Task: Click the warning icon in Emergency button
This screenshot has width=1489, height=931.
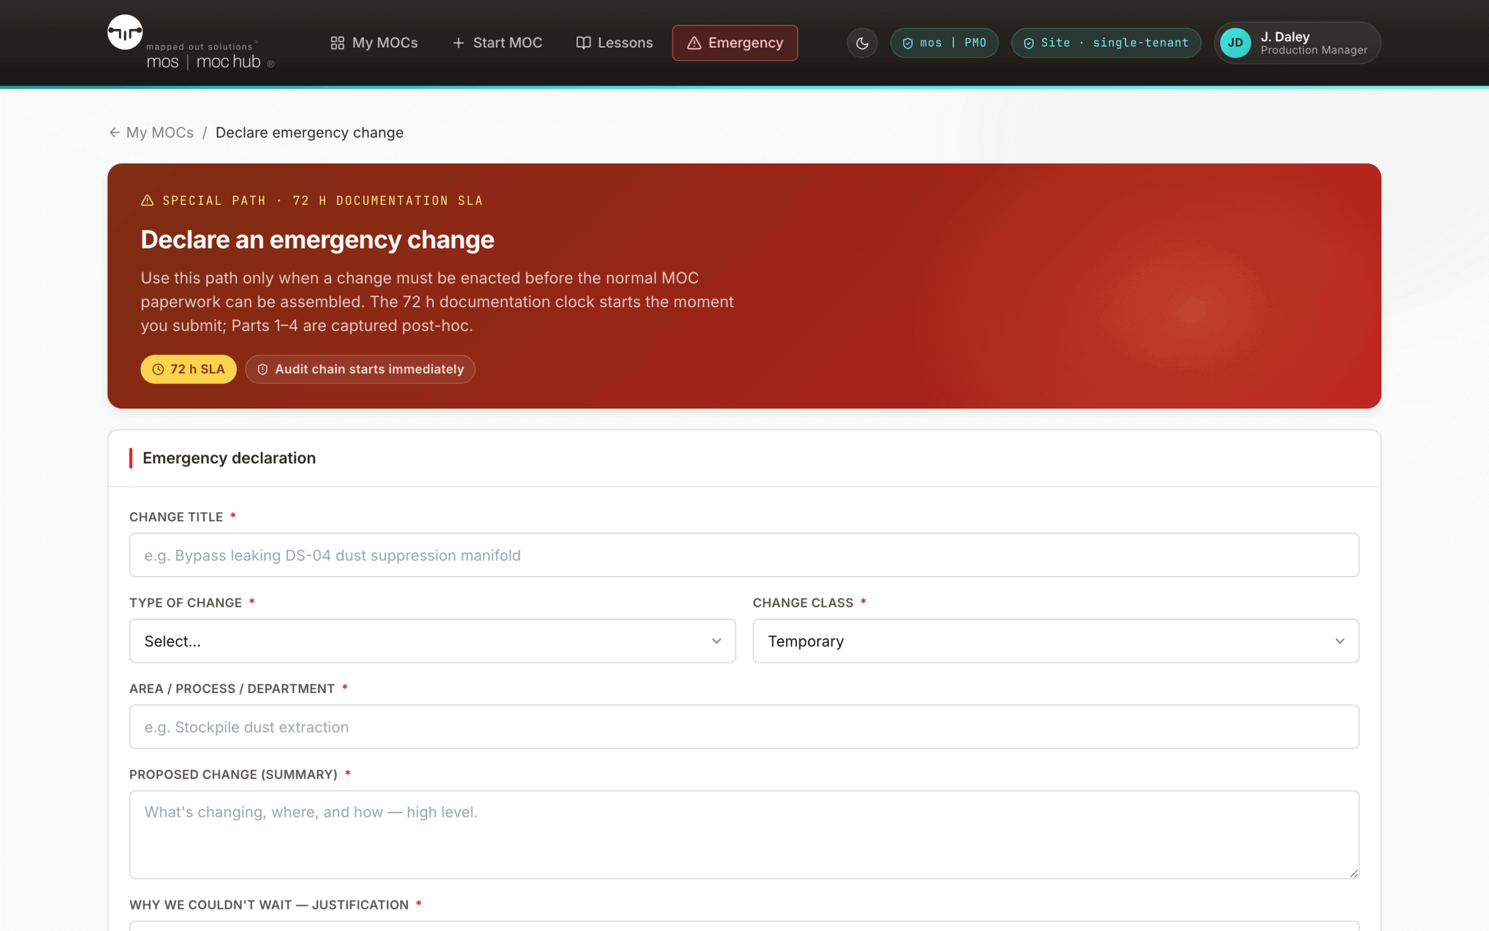Action: click(x=694, y=42)
